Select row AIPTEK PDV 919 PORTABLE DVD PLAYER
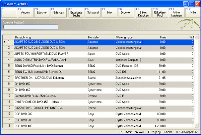 pyautogui.click(x=50, y=54)
